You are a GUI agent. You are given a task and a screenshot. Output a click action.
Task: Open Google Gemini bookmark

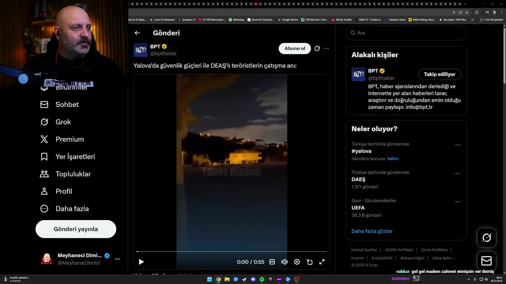(288, 20)
